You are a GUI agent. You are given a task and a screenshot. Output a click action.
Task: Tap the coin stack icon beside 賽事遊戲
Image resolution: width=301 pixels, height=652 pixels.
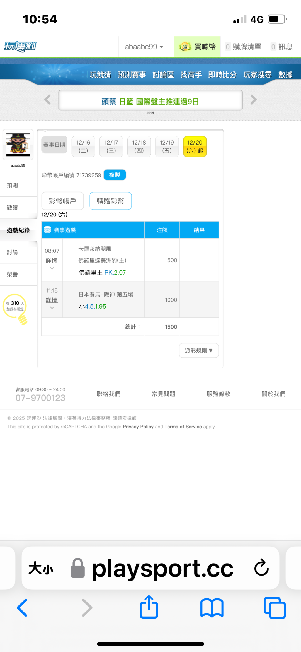[48, 230]
